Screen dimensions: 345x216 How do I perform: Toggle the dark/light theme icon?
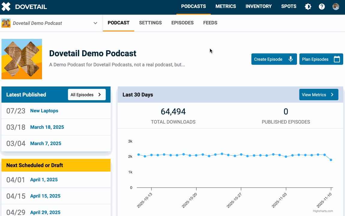coord(308,7)
